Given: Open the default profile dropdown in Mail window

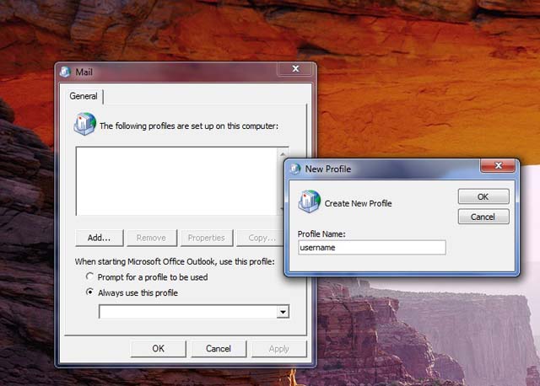Looking at the screenshot, I should (283, 312).
